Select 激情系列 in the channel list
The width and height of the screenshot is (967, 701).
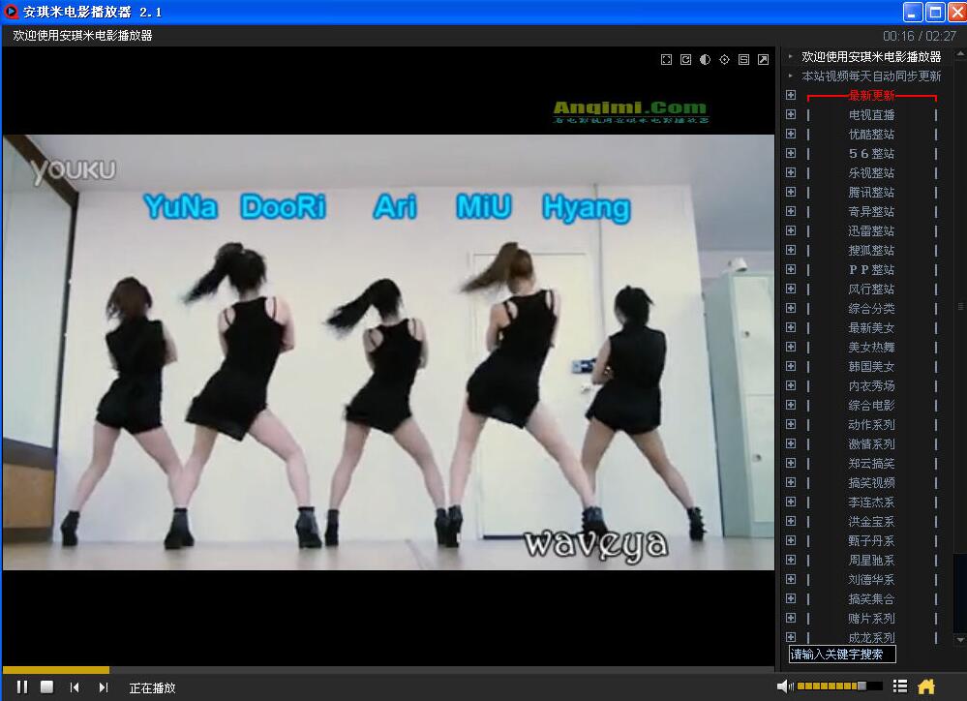pos(871,443)
